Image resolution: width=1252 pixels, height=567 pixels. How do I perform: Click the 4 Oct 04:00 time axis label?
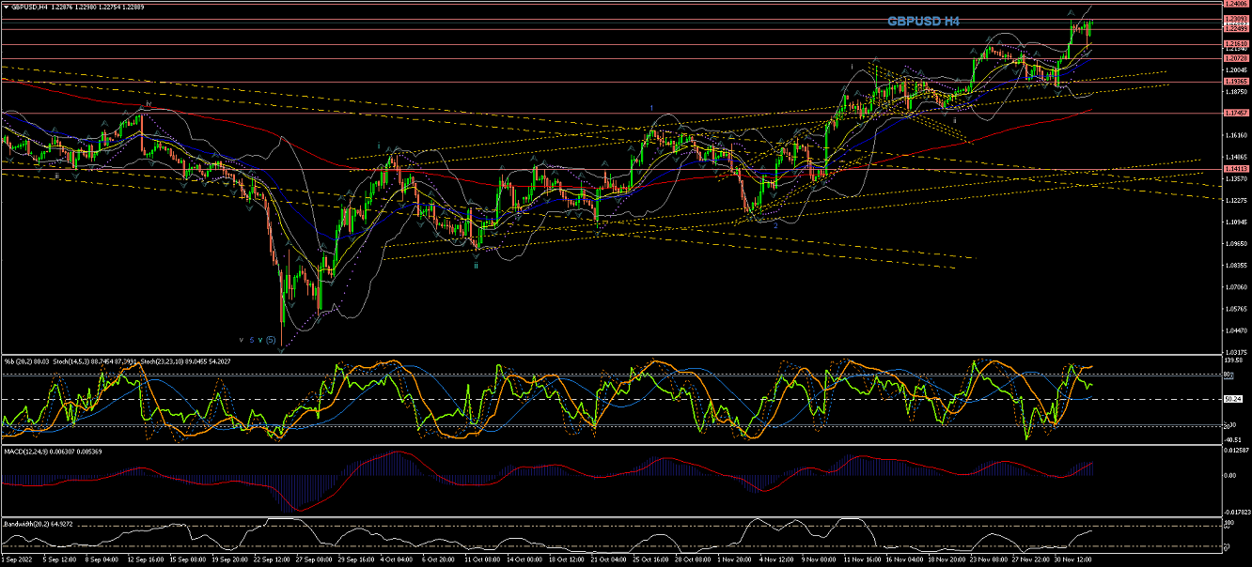pyautogui.click(x=396, y=560)
